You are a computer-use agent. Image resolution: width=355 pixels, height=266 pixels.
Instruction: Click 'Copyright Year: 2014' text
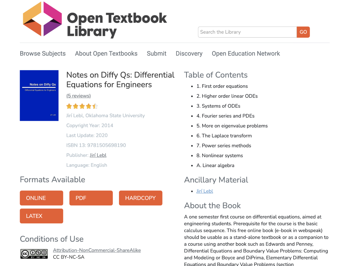pos(90,126)
